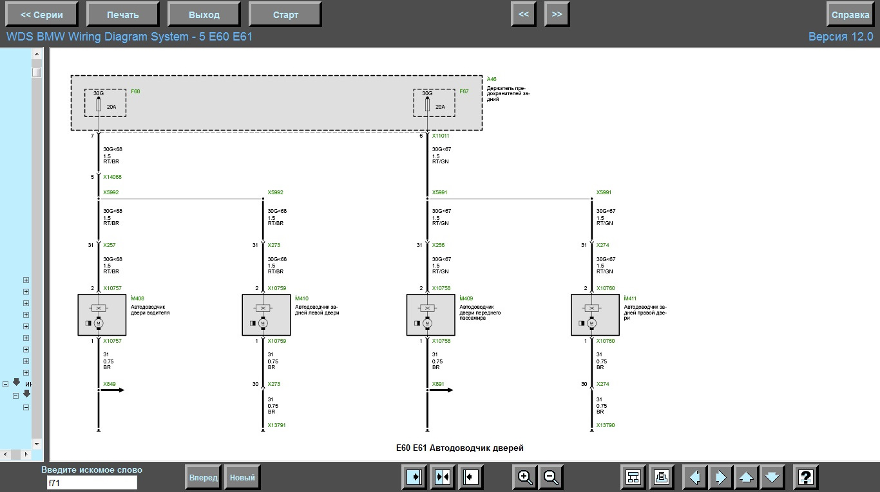Click the 'Введите искомое слово' label

[91, 469]
